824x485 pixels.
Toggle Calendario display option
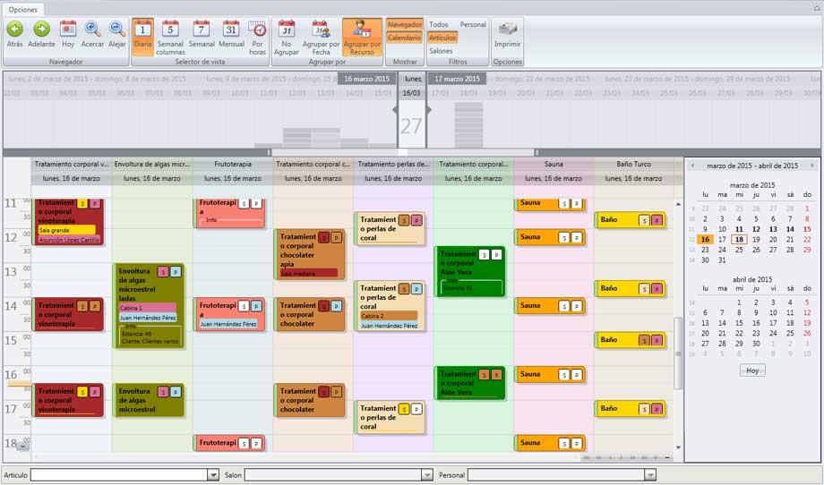tap(404, 38)
